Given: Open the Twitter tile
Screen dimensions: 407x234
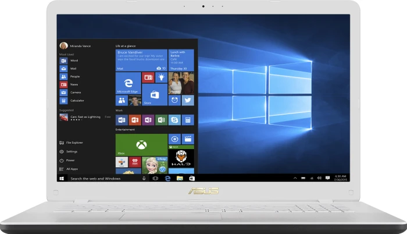Looking at the screenshot, I should 188,100.
